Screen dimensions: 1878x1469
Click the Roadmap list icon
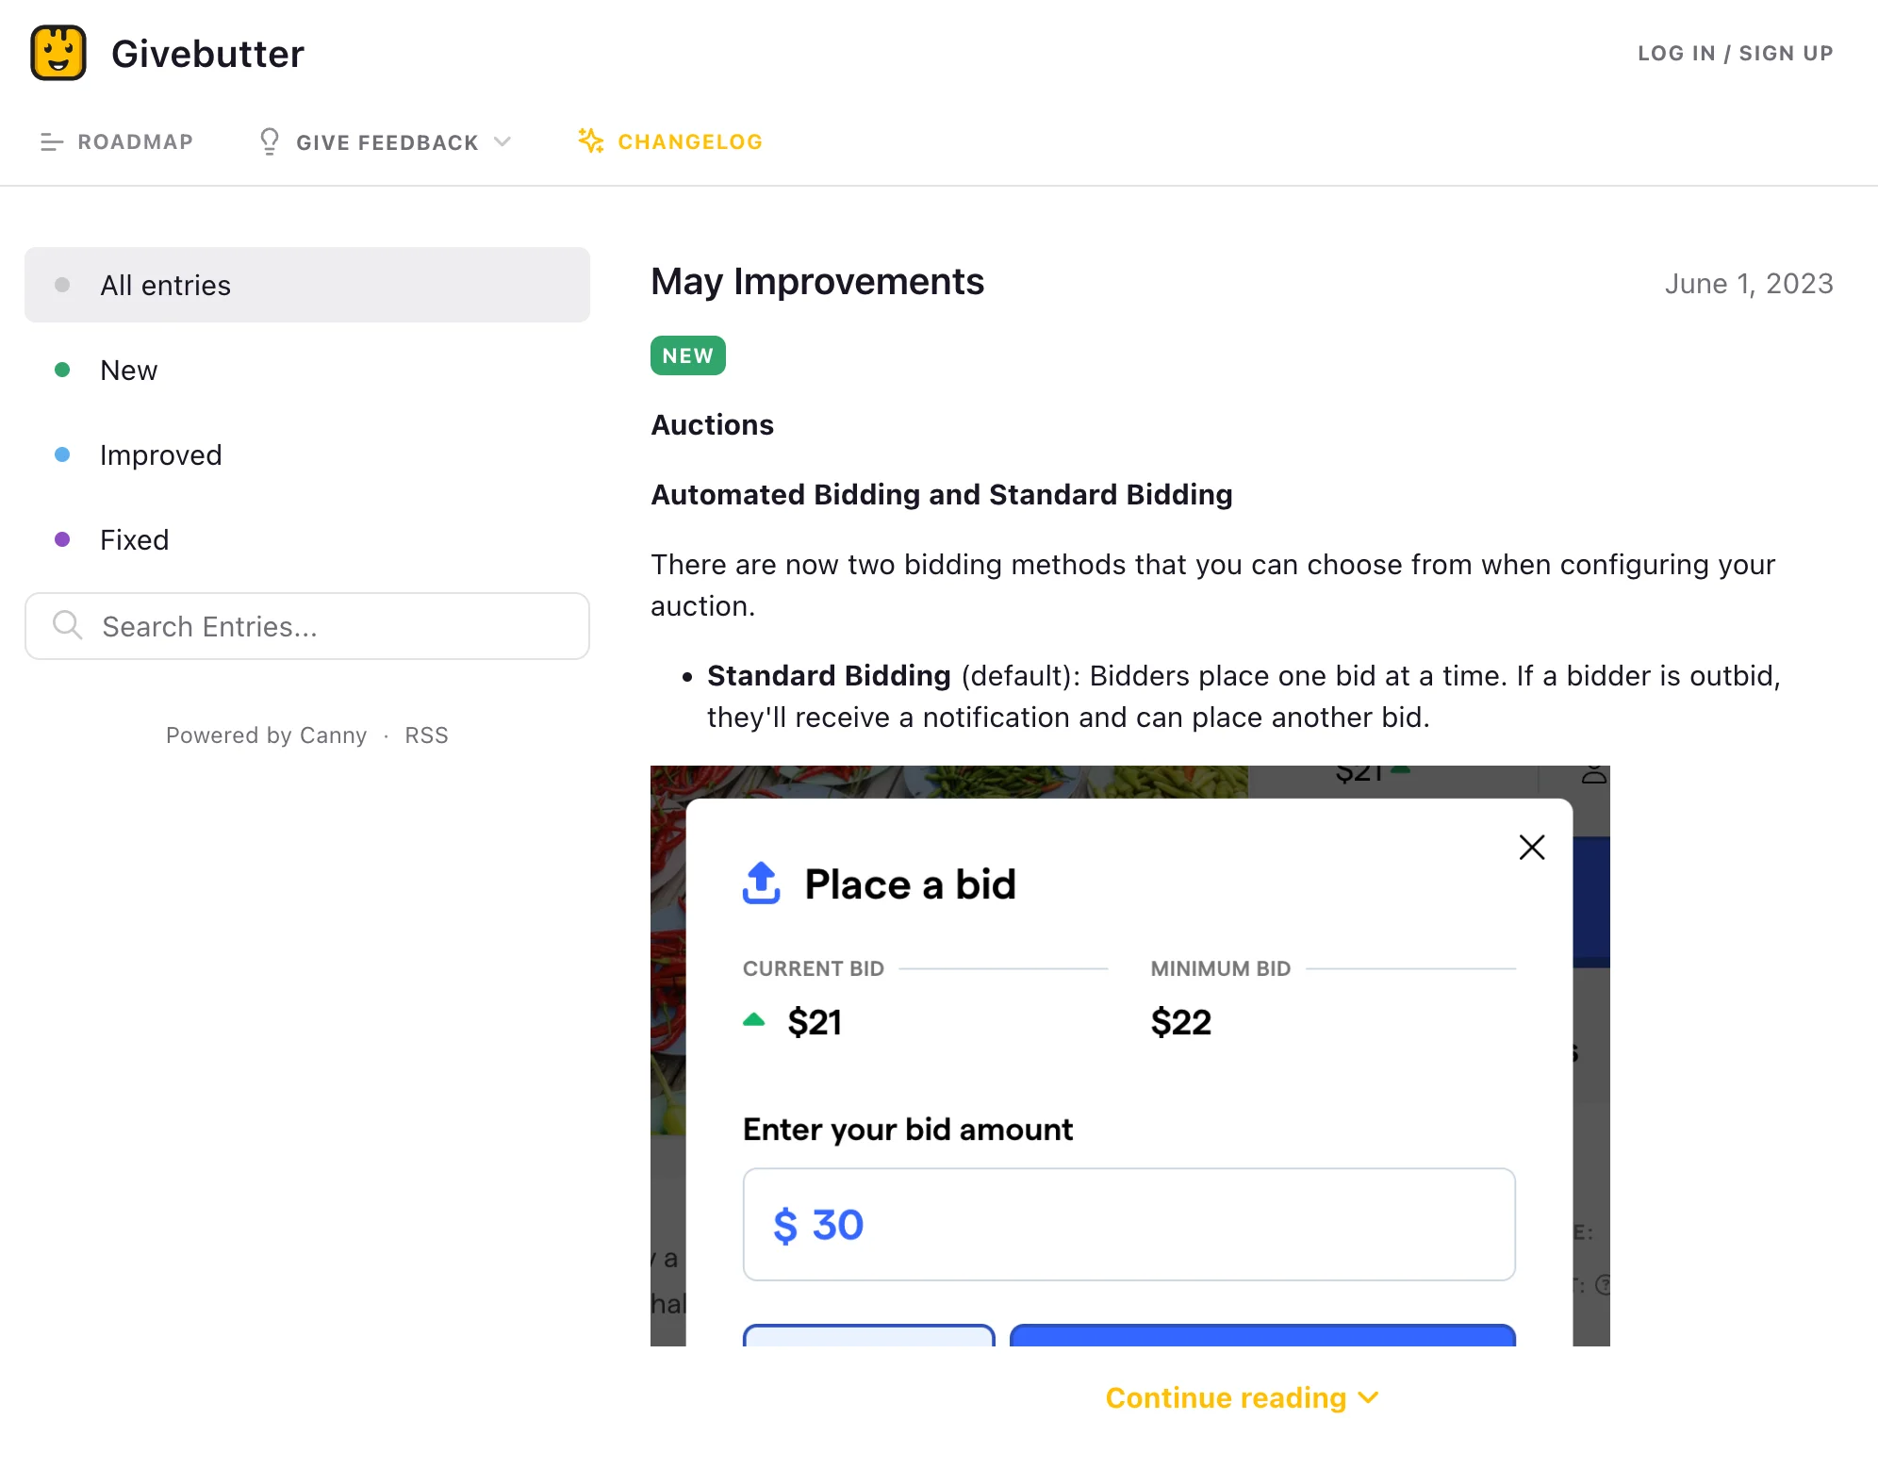(53, 141)
